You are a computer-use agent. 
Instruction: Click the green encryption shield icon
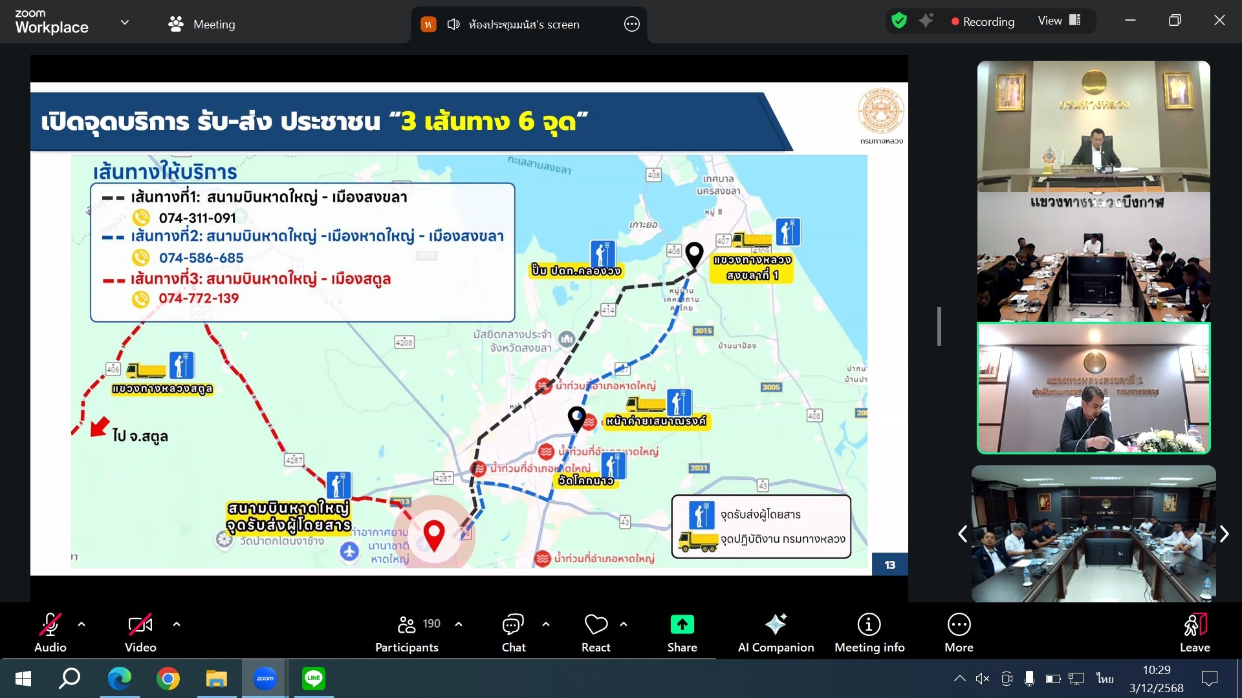click(899, 21)
